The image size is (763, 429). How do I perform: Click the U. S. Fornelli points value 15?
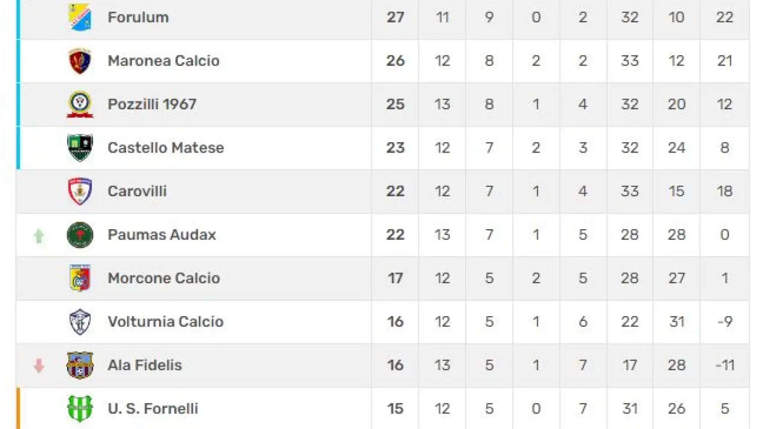395,409
